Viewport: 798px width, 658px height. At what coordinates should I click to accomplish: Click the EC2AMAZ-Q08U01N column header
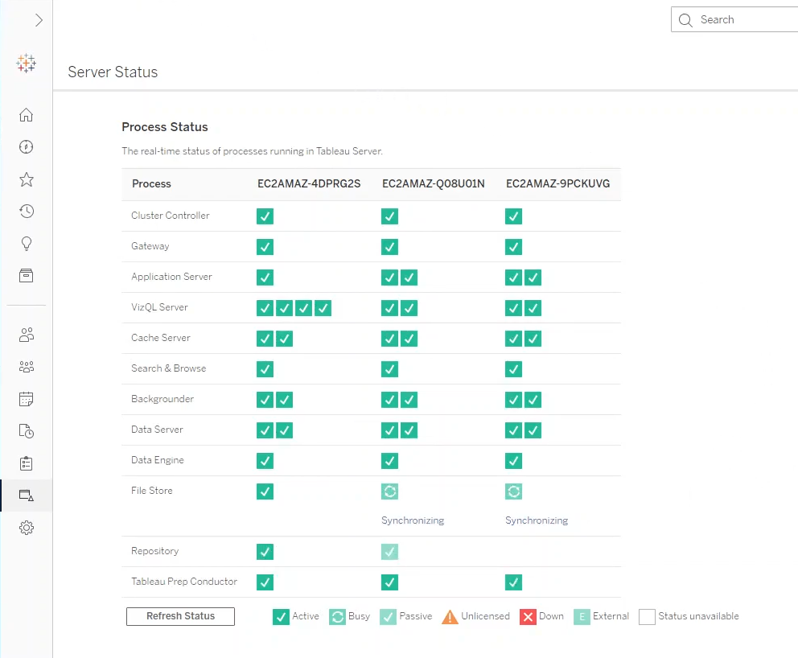click(434, 183)
